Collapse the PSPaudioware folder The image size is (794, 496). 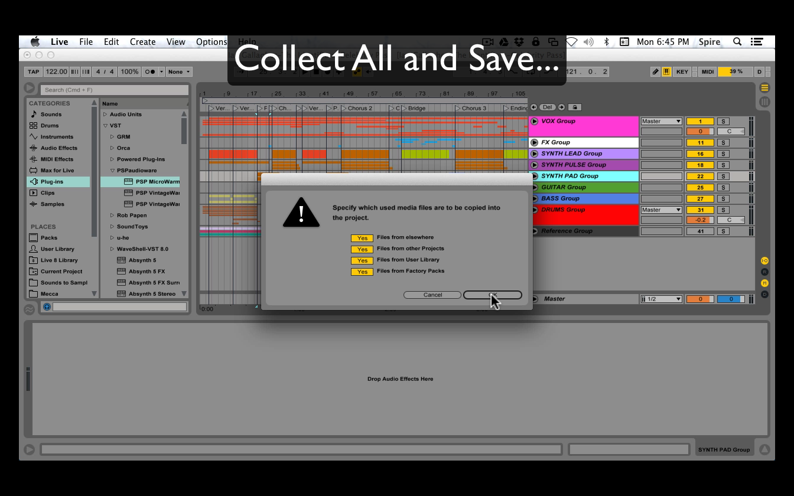pos(112,171)
